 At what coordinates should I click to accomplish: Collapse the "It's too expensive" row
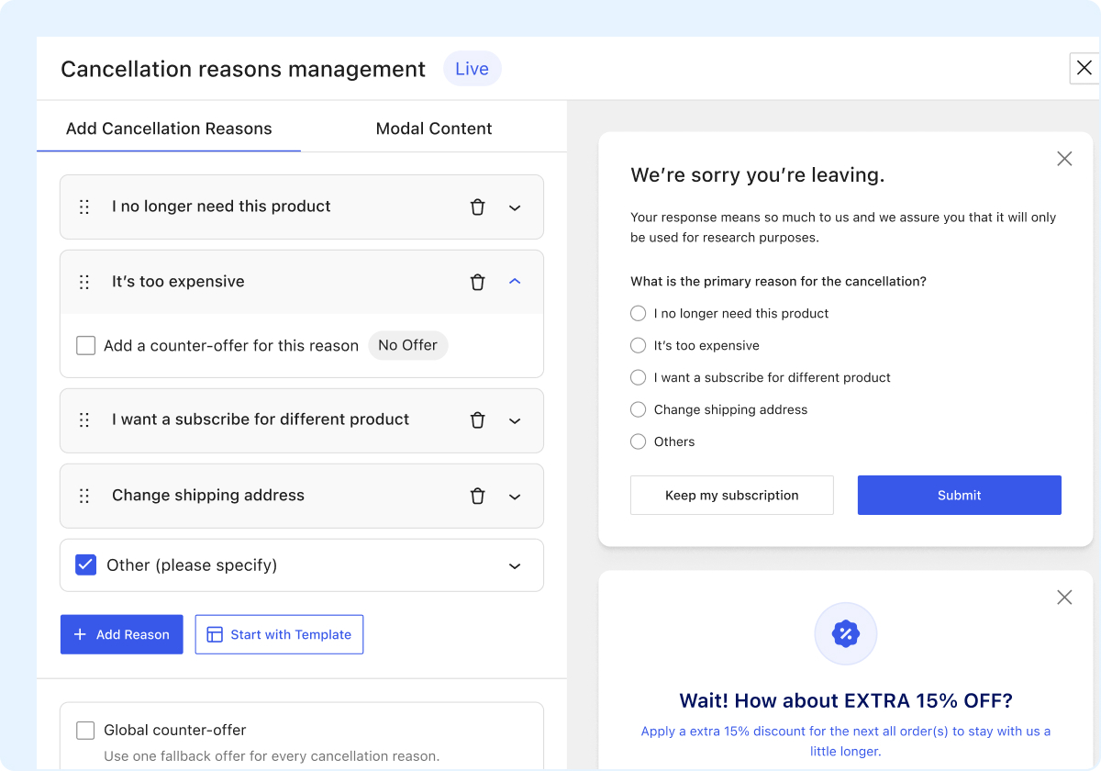515,282
